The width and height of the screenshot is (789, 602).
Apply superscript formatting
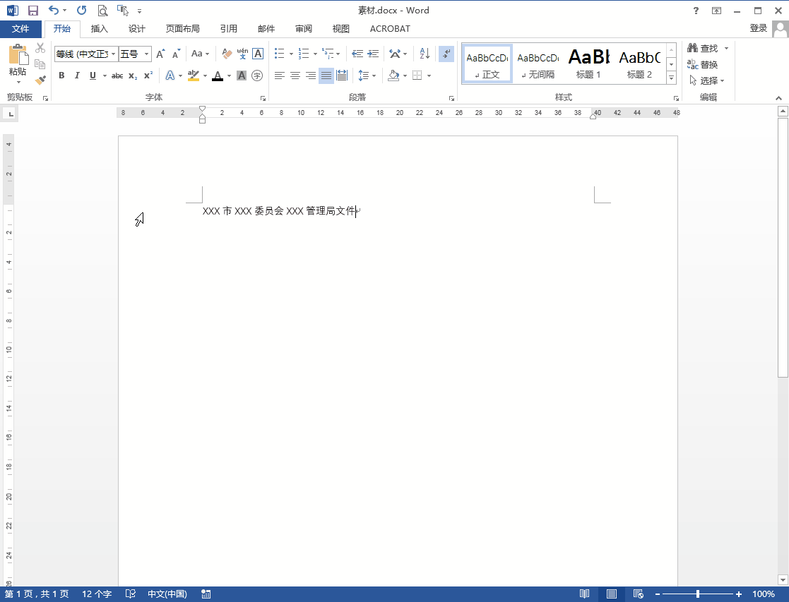pyautogui.click(x=148, y=76)
